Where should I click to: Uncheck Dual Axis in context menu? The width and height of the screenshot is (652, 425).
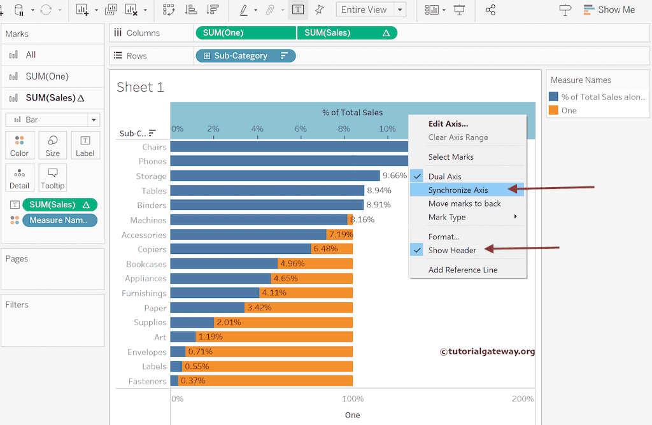tap(445, 176)
